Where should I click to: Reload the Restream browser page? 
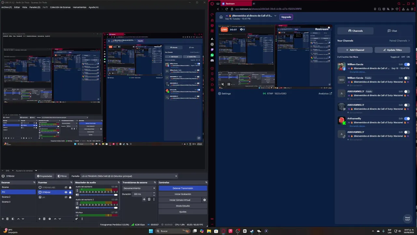[226, 9]
